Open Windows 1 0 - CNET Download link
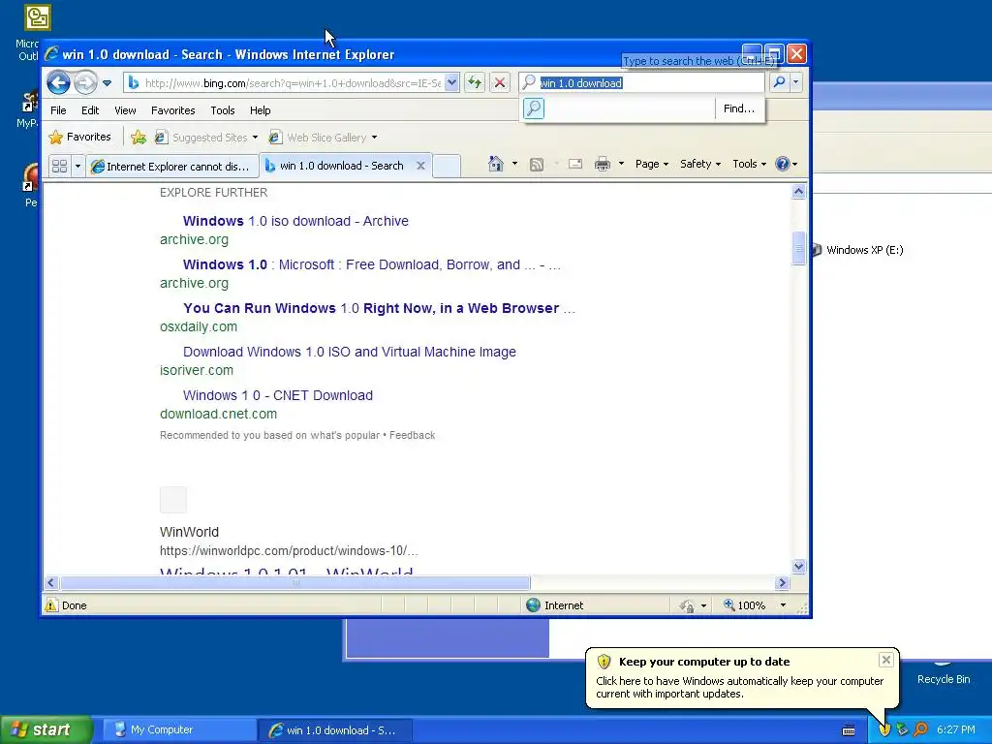The image size is (992, 744). click(278, 395)
